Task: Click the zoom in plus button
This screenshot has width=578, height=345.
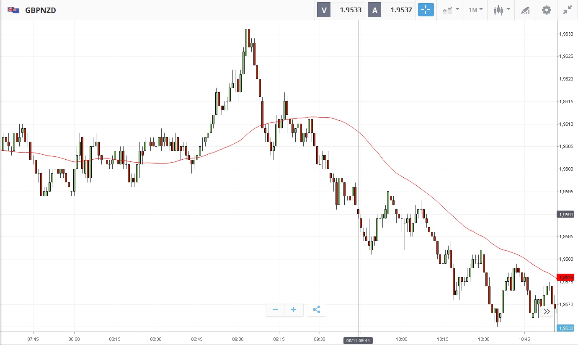Action: click(x=293, y=310)
